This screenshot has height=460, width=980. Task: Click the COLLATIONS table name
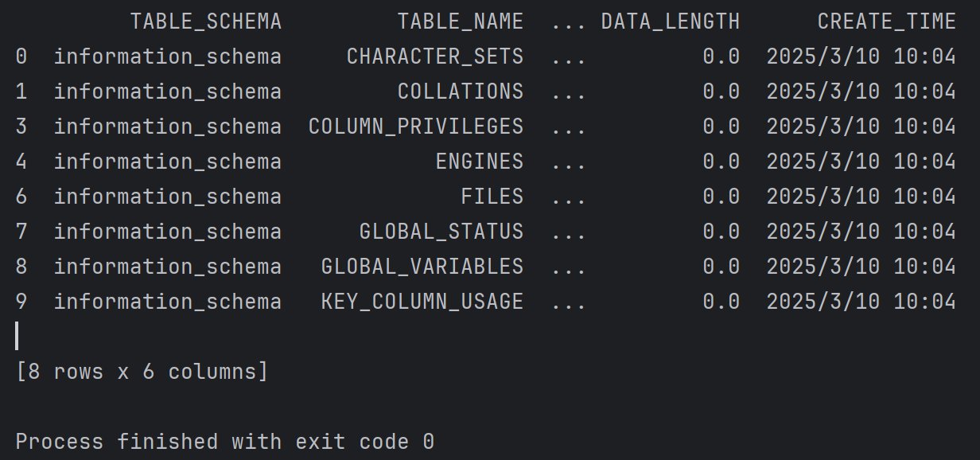[x=461, y=92]
